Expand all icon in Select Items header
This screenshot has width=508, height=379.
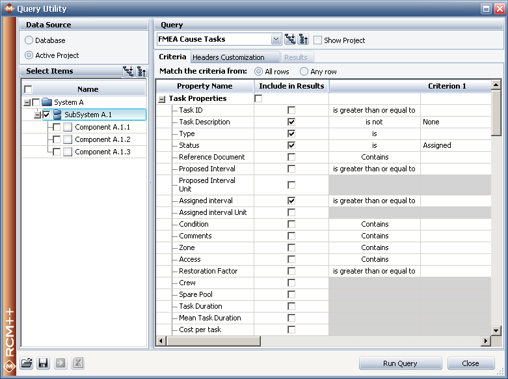click(128, 72)
